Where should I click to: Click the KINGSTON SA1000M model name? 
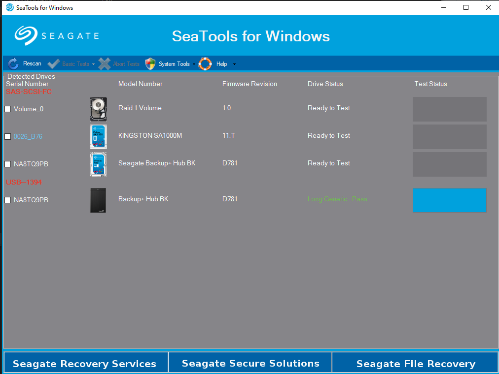click(150, 135)
